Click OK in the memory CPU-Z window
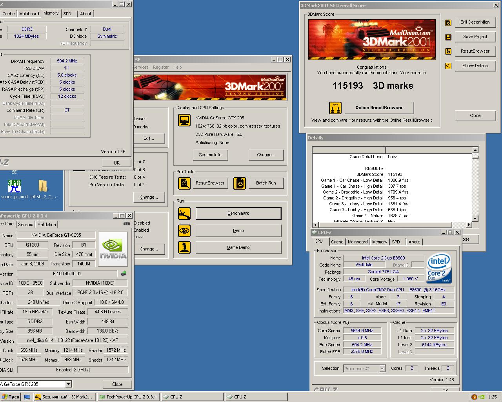502x402 pixels. point(116,163)
